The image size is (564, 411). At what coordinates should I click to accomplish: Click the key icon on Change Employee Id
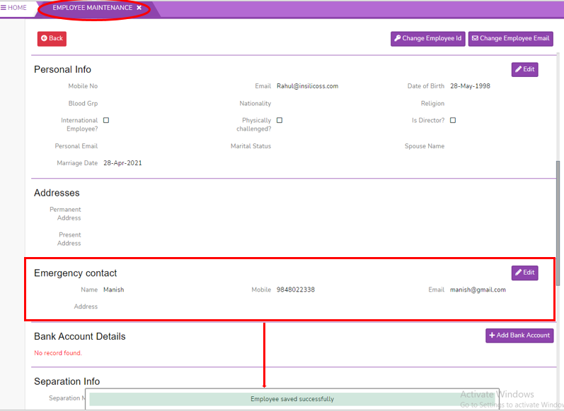[398, 39]
